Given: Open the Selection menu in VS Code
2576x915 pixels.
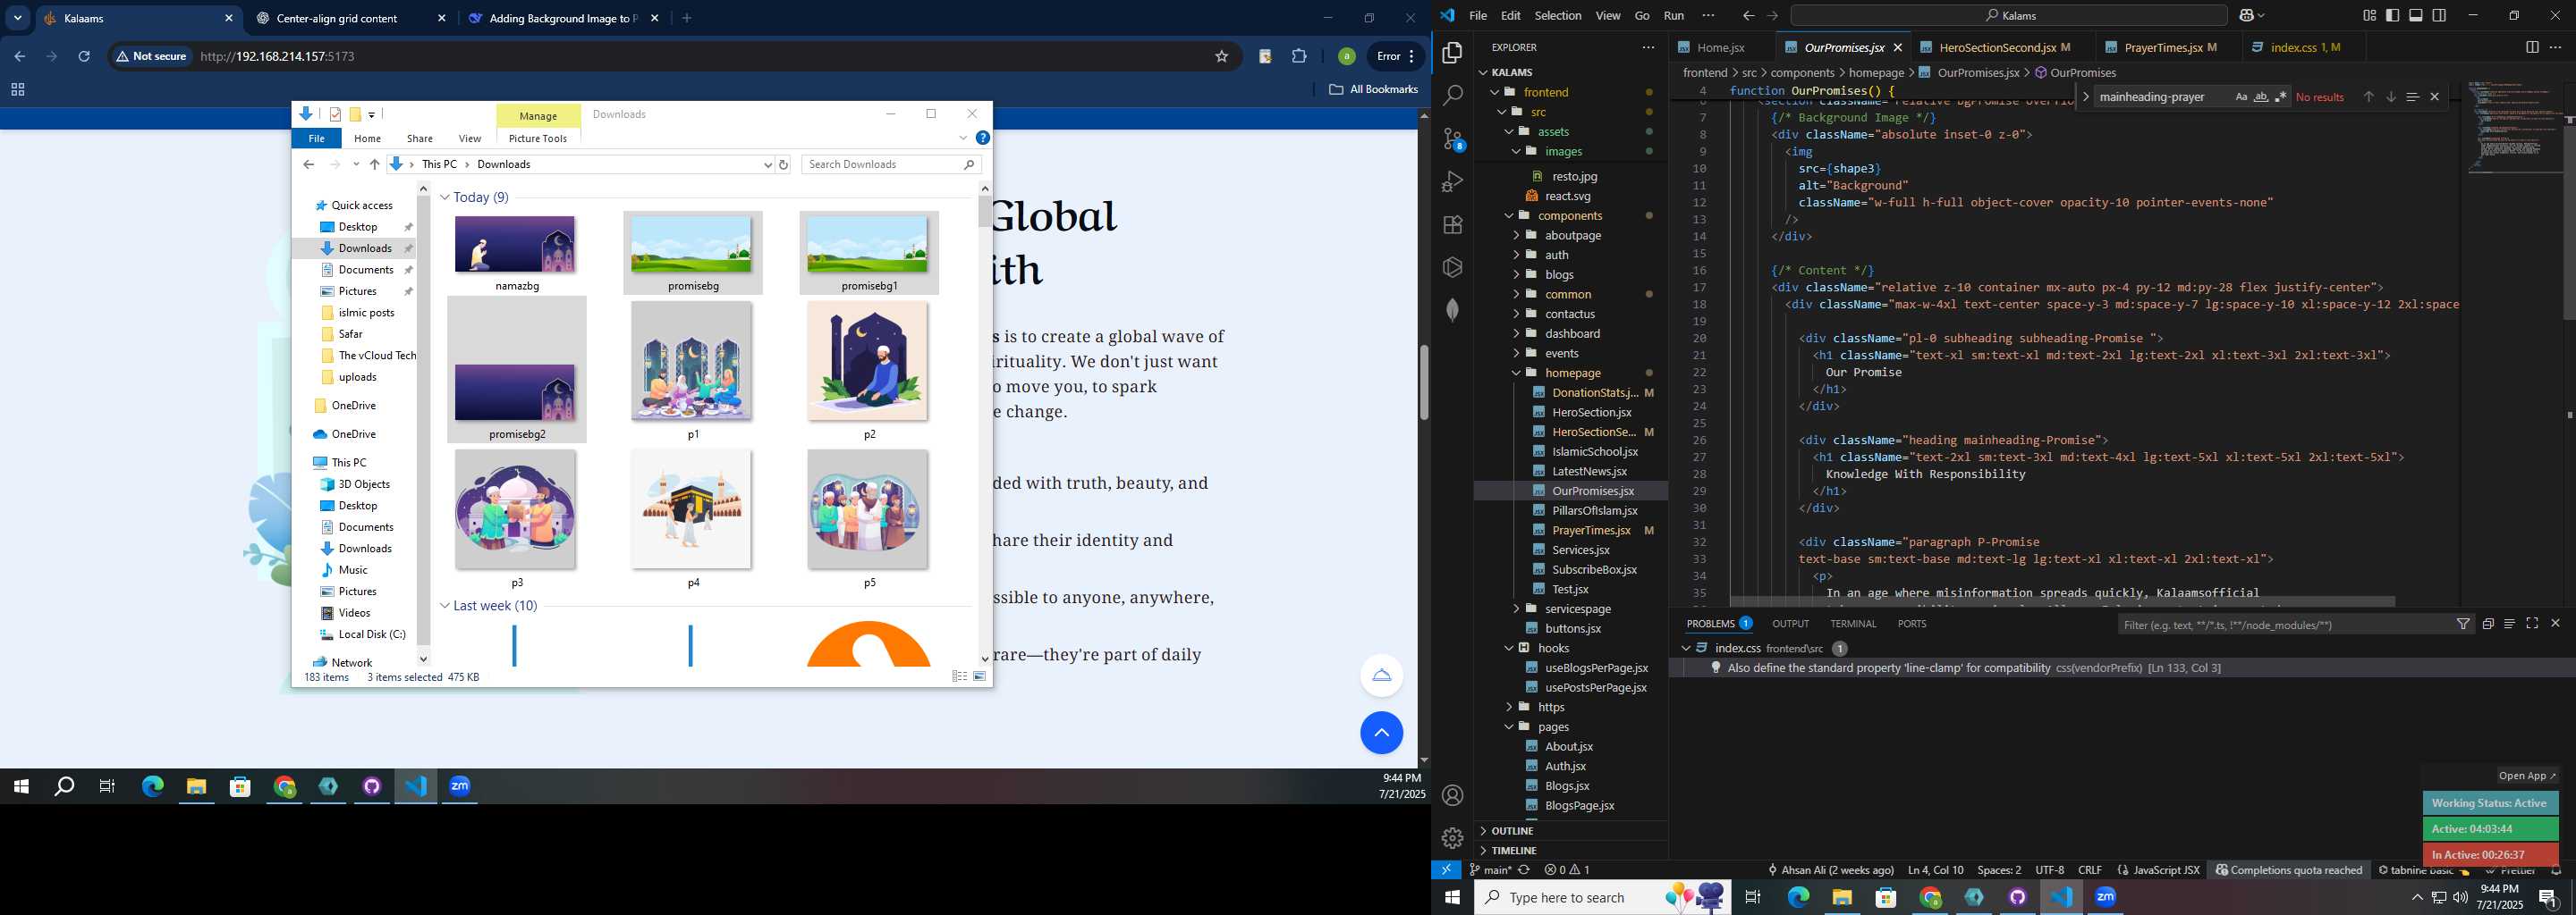Looking at the screenshot, I should point(1557,16).
